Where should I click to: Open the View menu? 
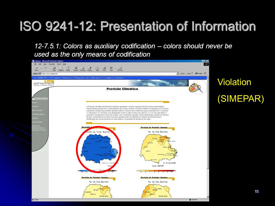point(45,64)
